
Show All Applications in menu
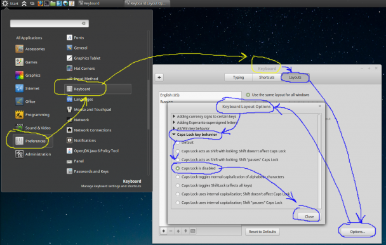[x=29, y=37]
